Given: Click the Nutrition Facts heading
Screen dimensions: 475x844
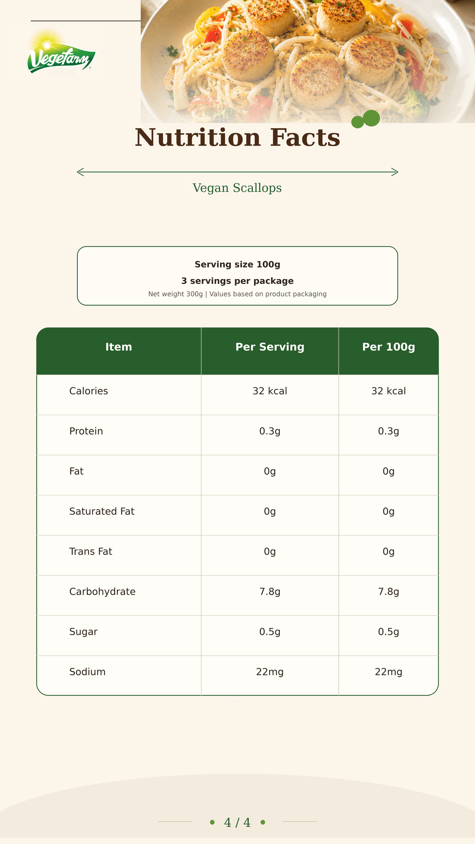Looking at the screenshot, I should click(x=237, y=137).
